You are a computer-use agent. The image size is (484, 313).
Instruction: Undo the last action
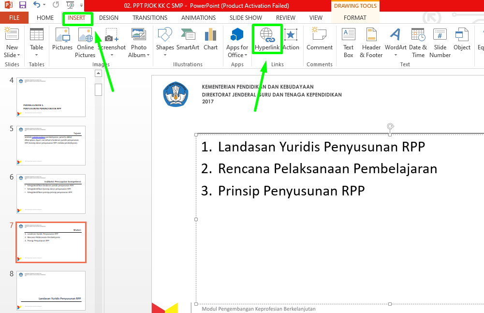click(33, 5)
